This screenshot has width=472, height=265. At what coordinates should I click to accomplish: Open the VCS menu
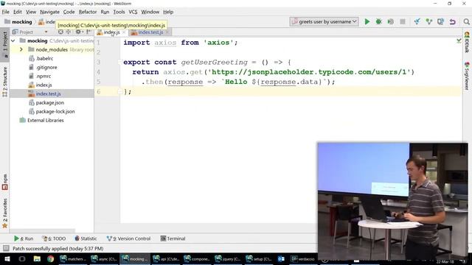[x=133, y=12]
